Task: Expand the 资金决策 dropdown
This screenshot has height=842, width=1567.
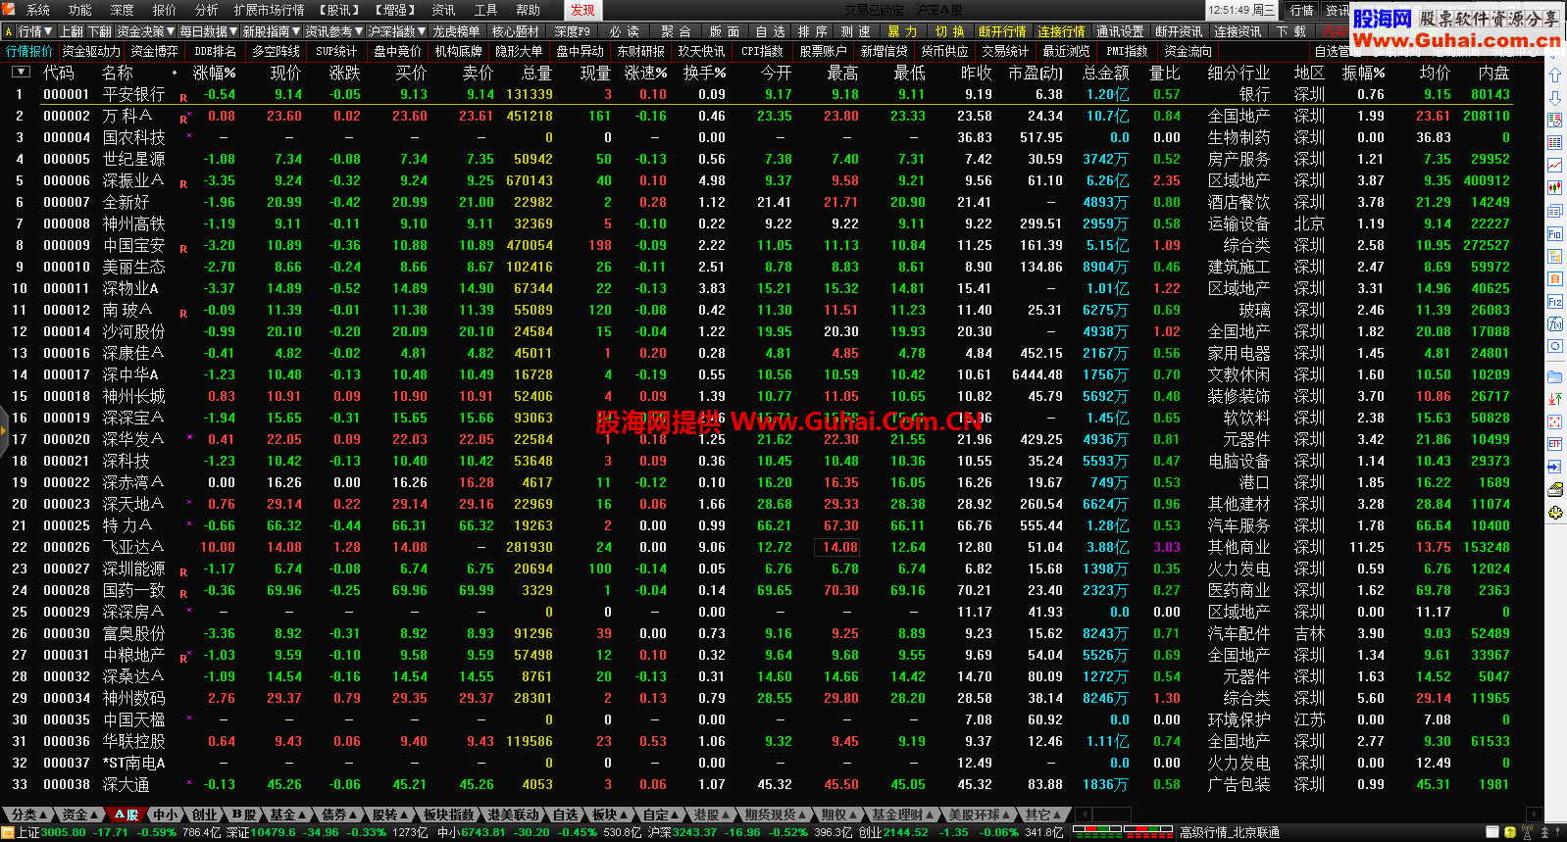Action: tap(146, 31)
